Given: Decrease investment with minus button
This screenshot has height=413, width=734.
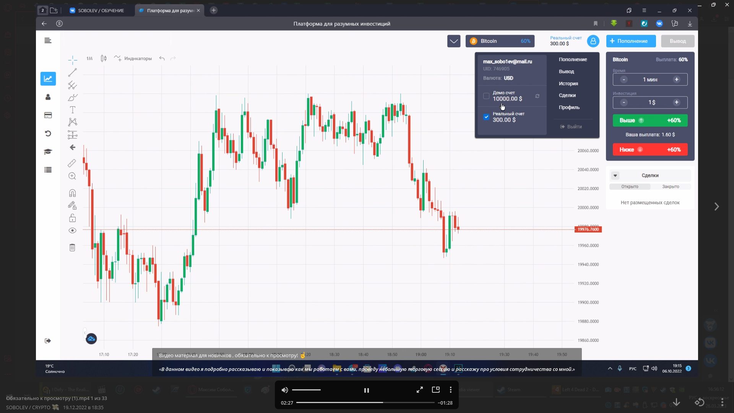Looking at the screenshot, I should (x=624, y=102).
